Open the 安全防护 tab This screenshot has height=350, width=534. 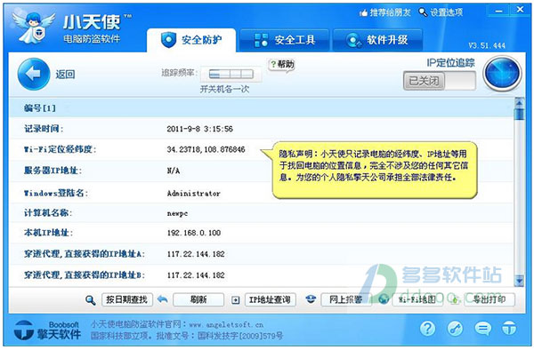coord(191,40)
